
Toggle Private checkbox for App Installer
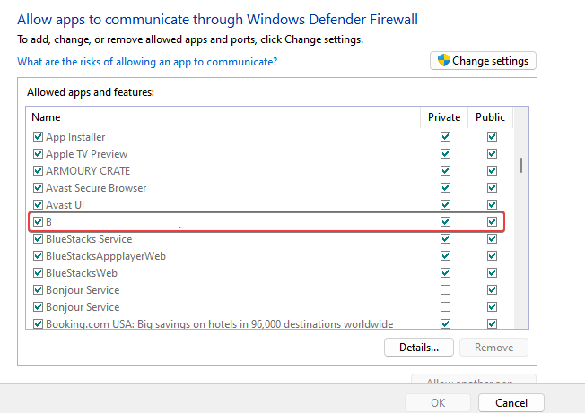[445, 137]
